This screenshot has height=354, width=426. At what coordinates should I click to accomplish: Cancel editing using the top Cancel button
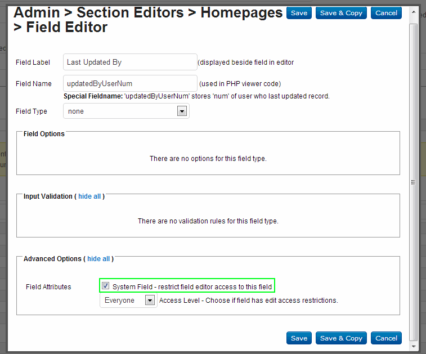click(386, 13)
